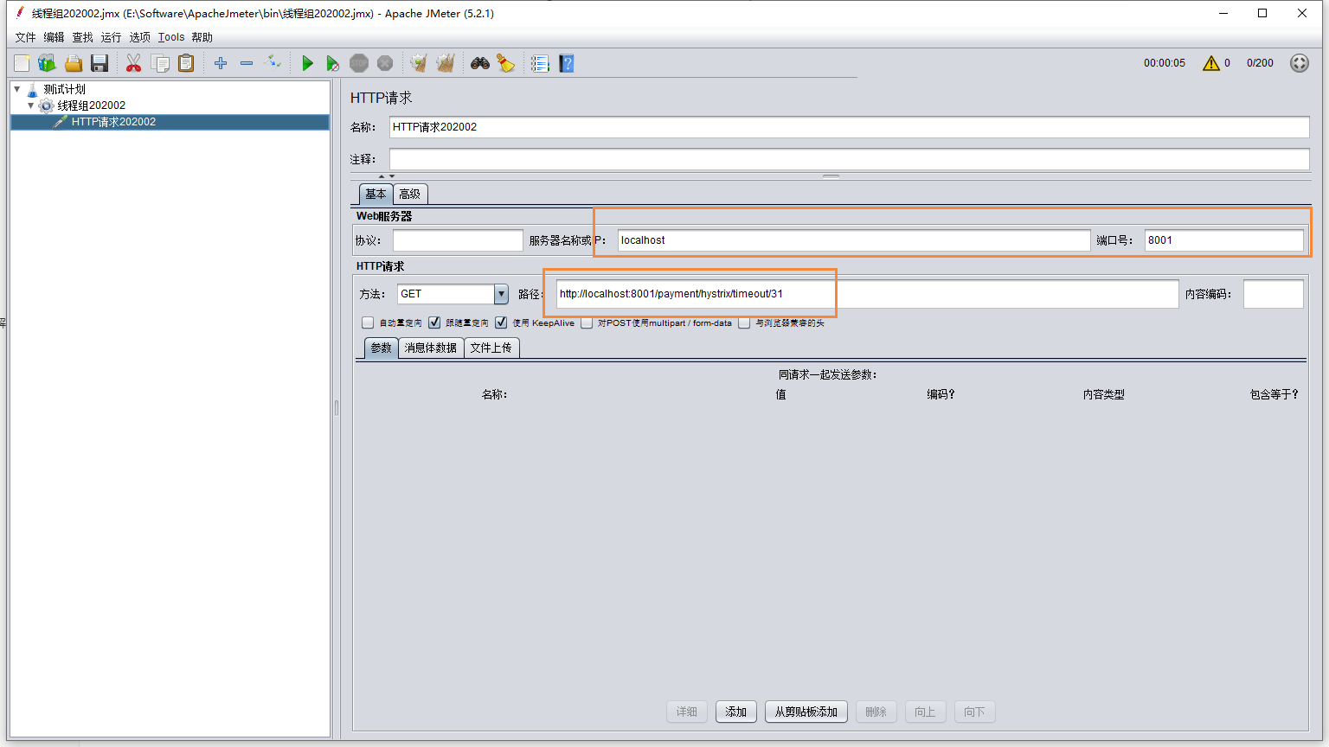Screen dimensions: 1329x747
Task: Click the Reset Search yellow broom icon
Action: point(506,63)
